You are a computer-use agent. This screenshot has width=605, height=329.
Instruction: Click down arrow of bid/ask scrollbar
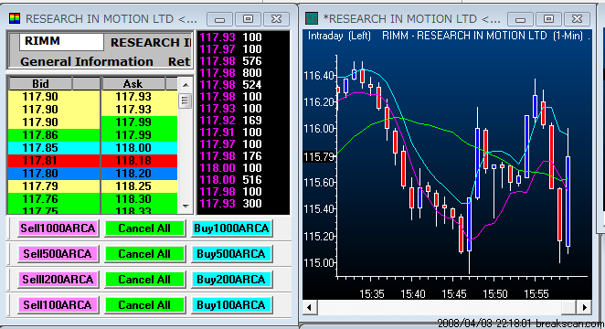coord(186,207)
